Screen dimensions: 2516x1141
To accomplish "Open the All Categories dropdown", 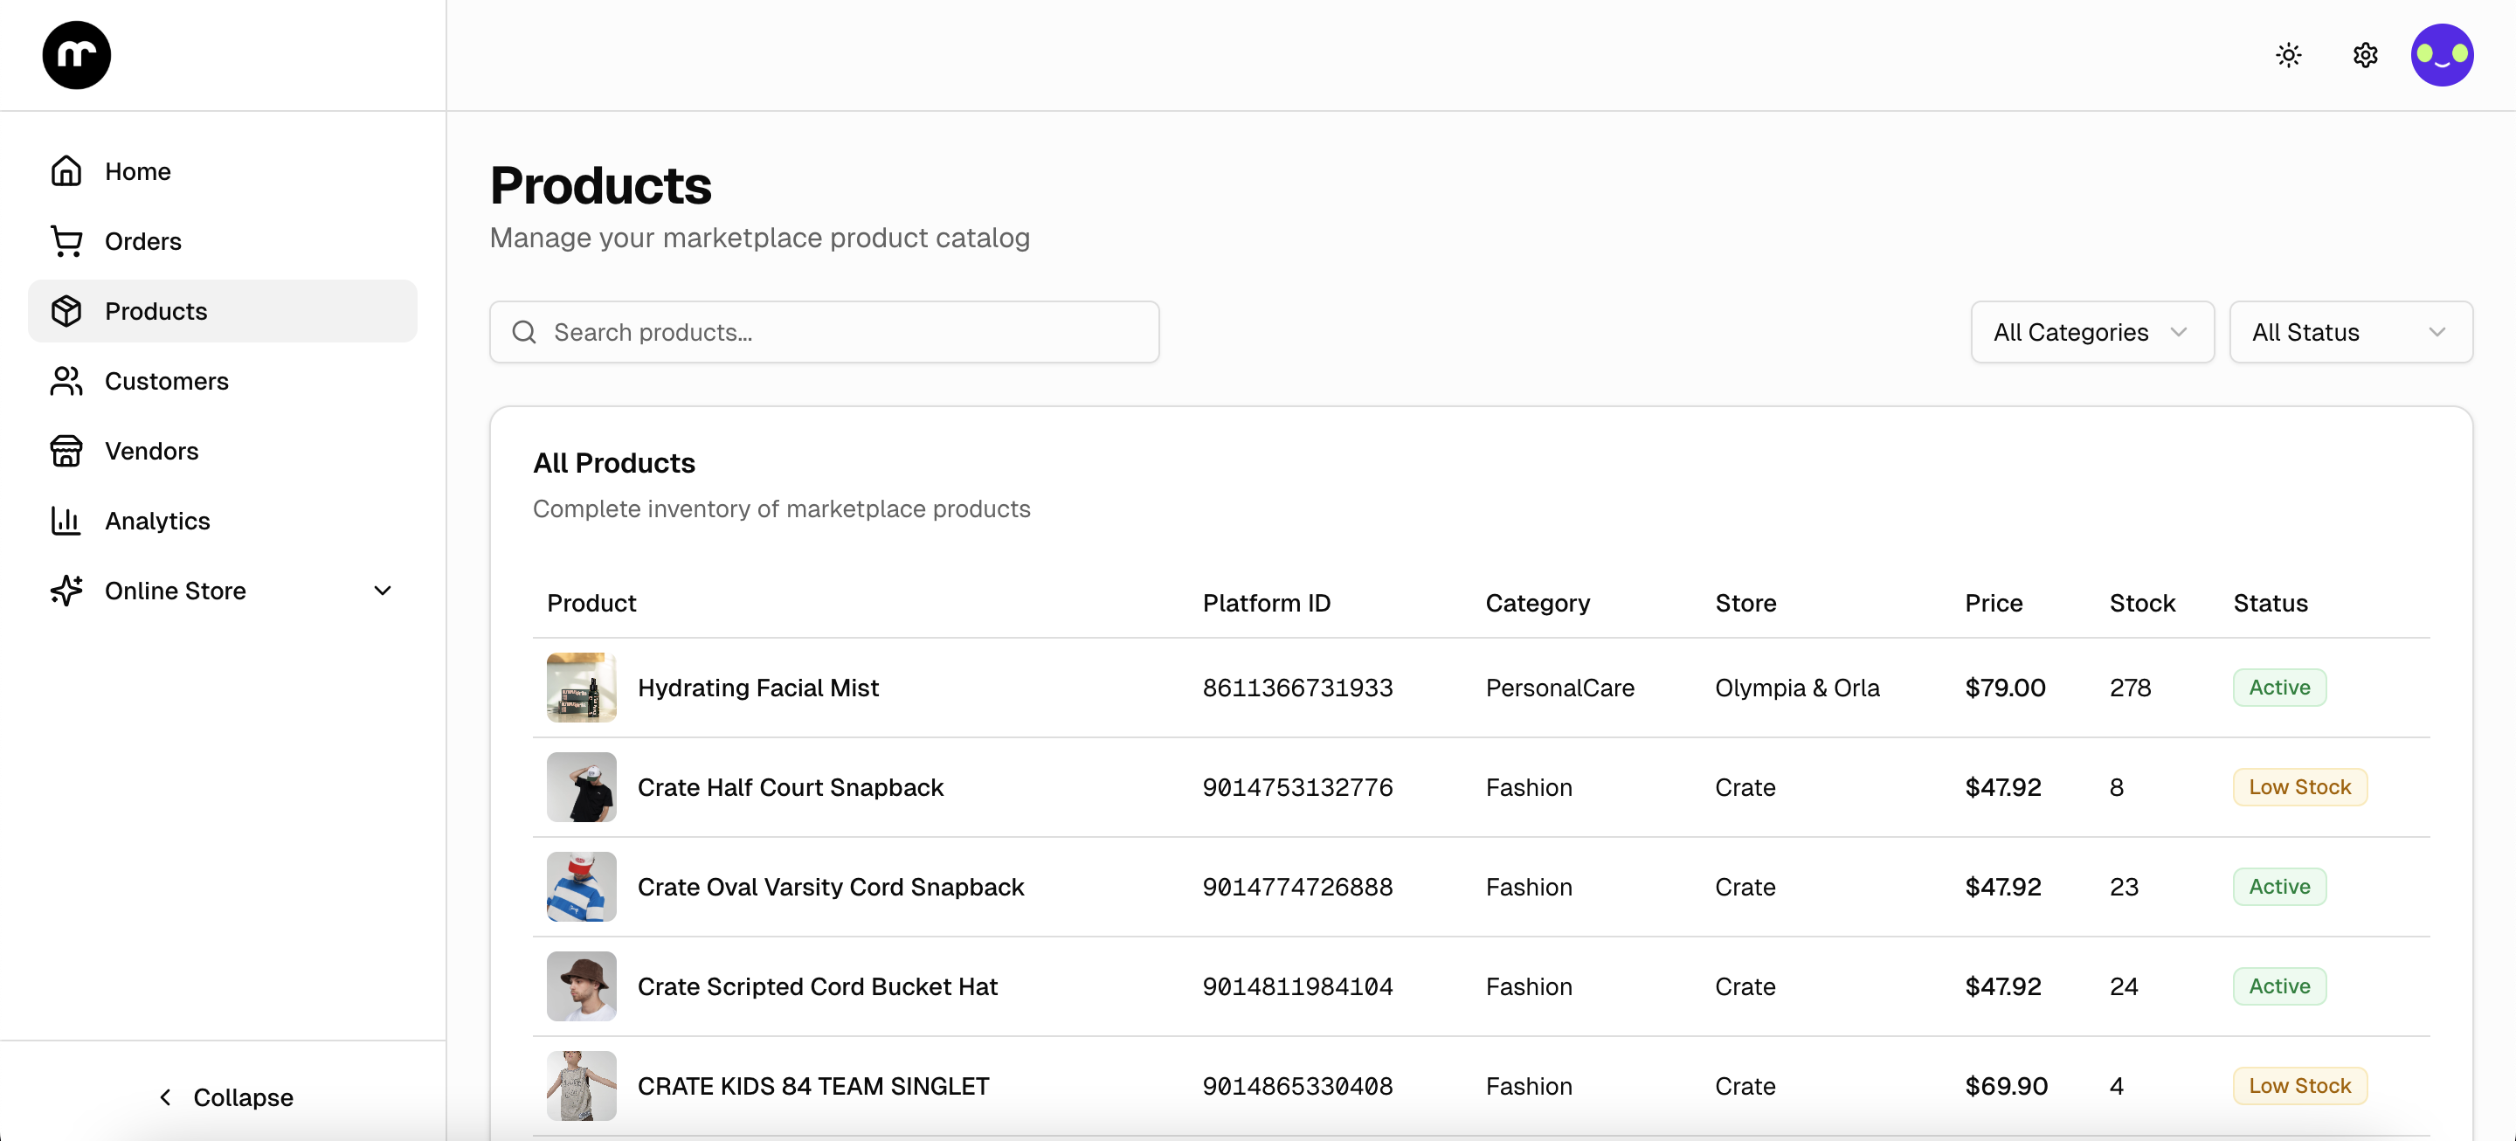I will pos(2092,331).
